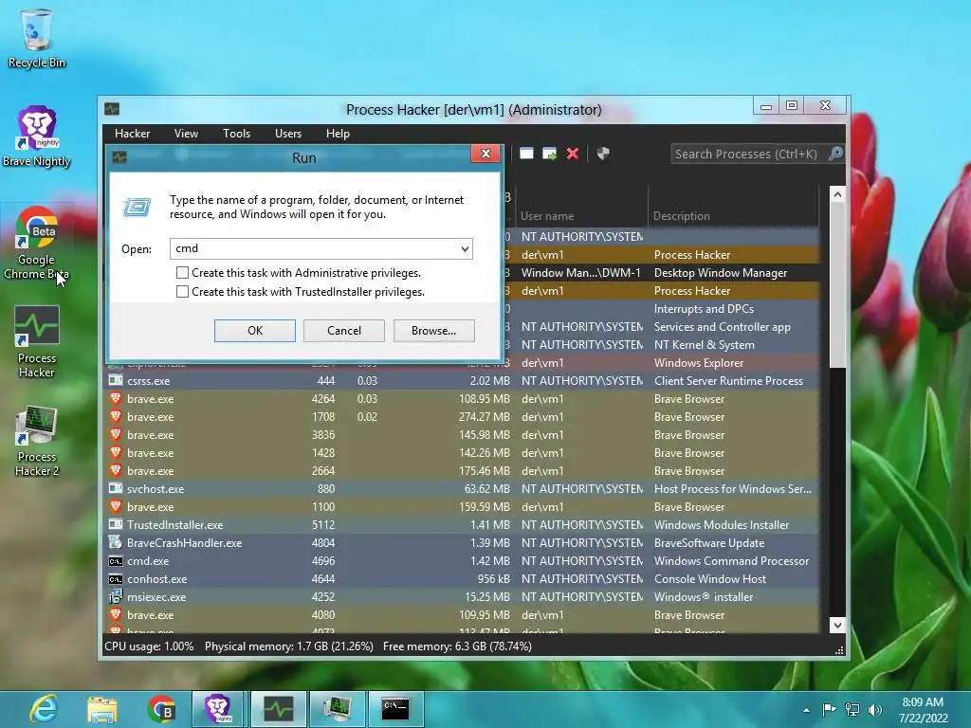
Task: Open Recycle Bin desktop icon
Action: coord(37,38)
